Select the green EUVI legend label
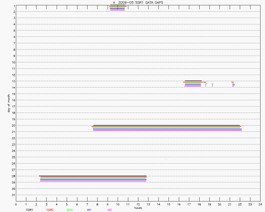The height and width of the screenshot is (212, 265). (x=70, y=210)
